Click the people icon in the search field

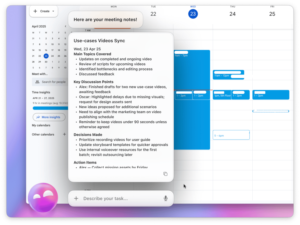point(37,82)
